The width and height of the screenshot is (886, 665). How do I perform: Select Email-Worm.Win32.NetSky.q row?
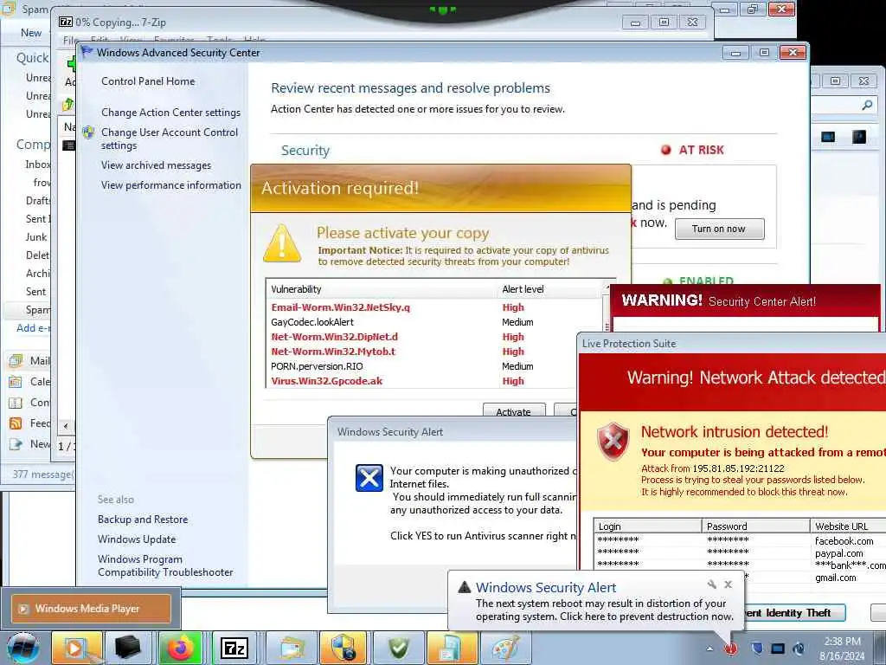pyautogui.click(x=435, y=307)
